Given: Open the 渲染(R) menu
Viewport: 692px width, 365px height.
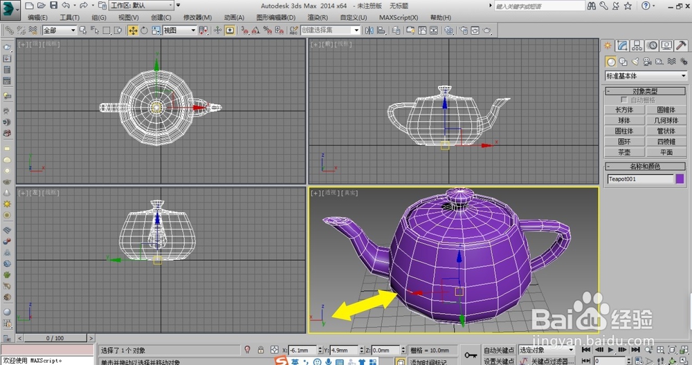Looking at the screenshot, I should (318, 18).
